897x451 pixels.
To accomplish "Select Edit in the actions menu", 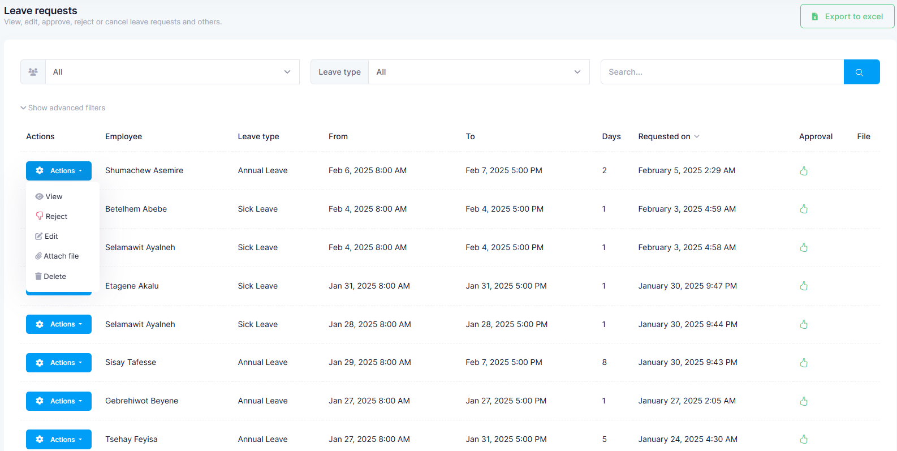I will (x=51, y=237).
